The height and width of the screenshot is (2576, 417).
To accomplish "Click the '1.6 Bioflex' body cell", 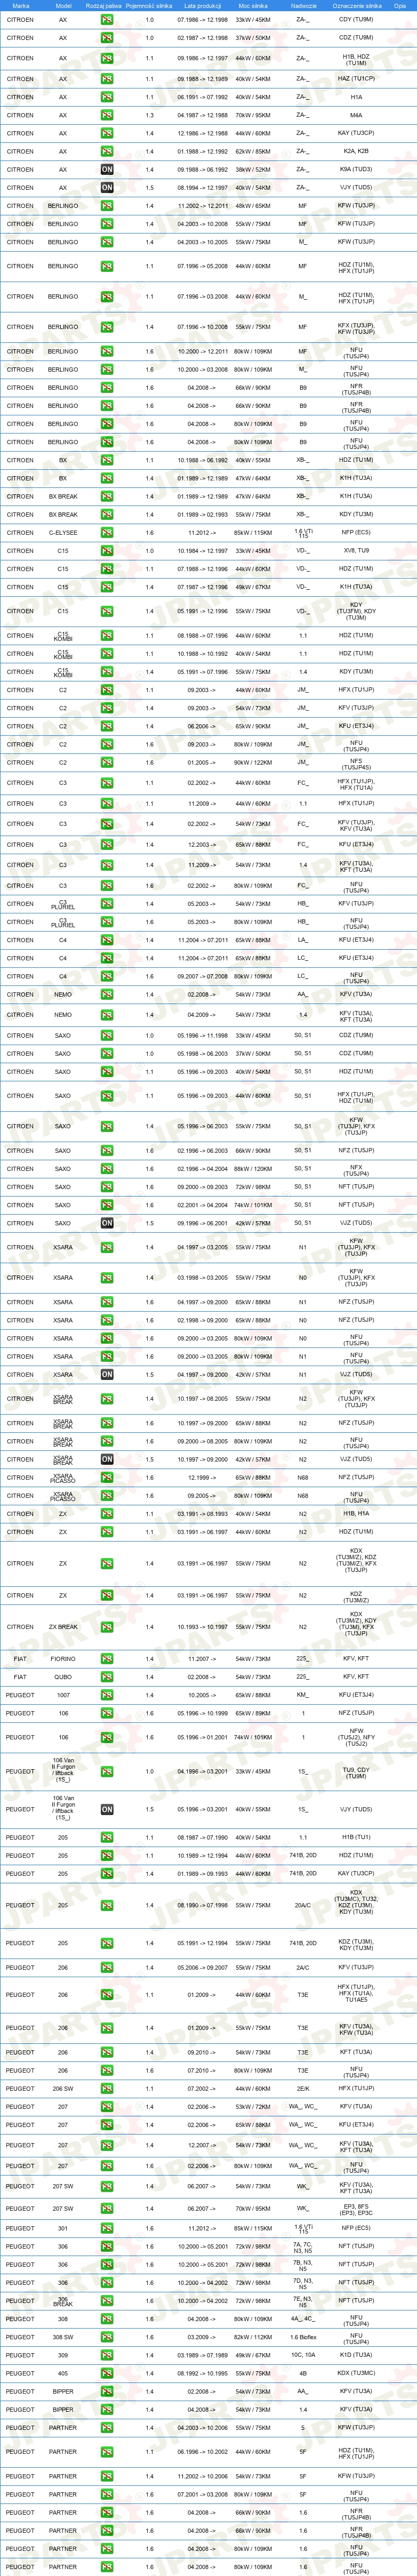I will (x=303, y=2338).
